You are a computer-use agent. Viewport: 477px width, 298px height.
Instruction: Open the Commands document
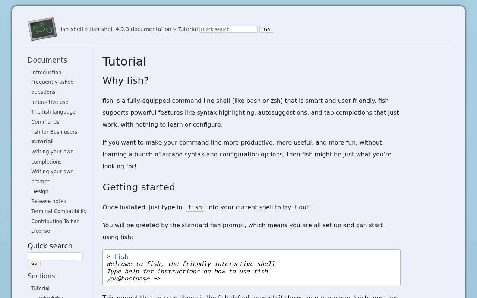(x=45, y=122)
